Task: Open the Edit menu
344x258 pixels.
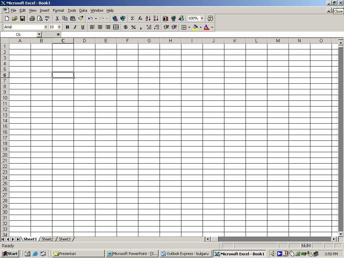Action: (23, 10)
